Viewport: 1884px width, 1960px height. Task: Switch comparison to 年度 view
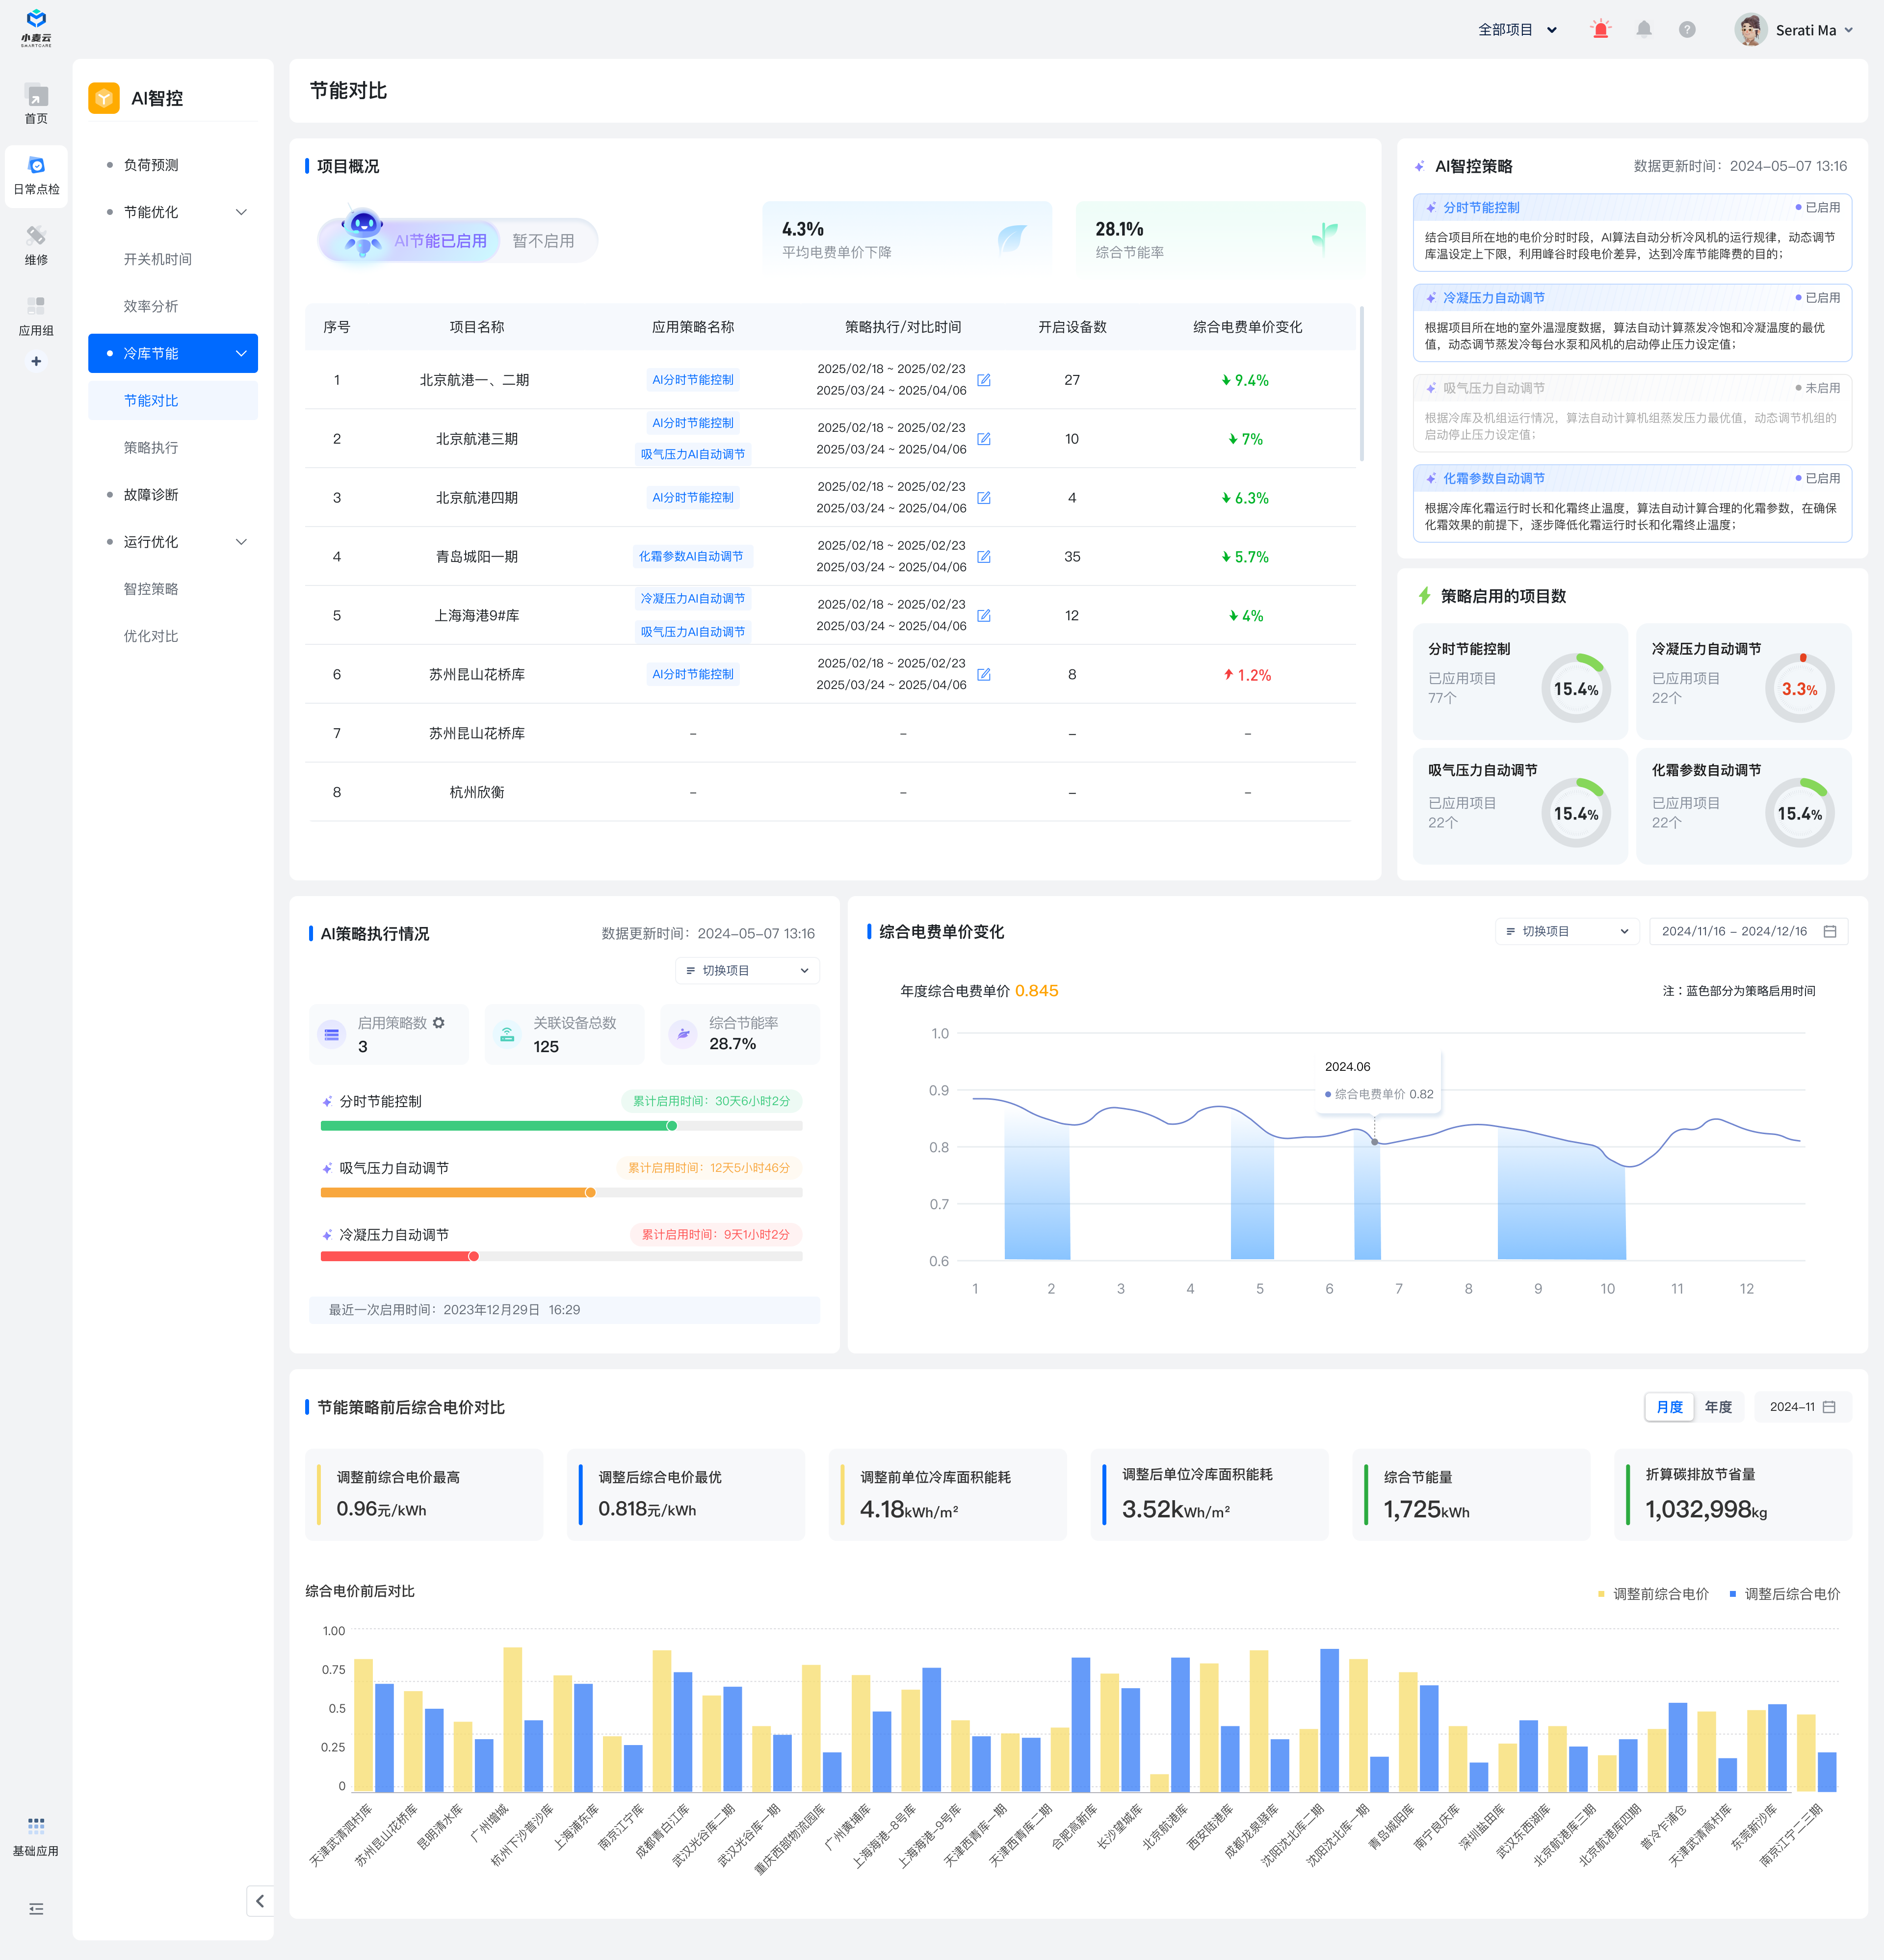point(1718,1407)
